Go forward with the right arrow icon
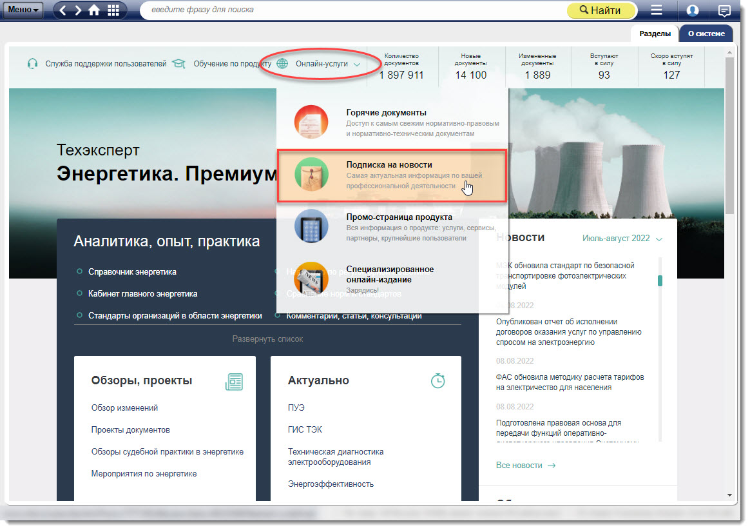Viewport: 750px width, 530px height. (x=77, y=10)
